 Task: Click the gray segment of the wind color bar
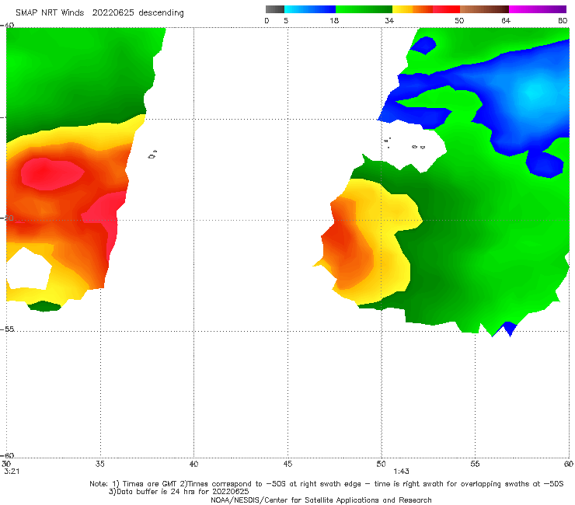274,9
